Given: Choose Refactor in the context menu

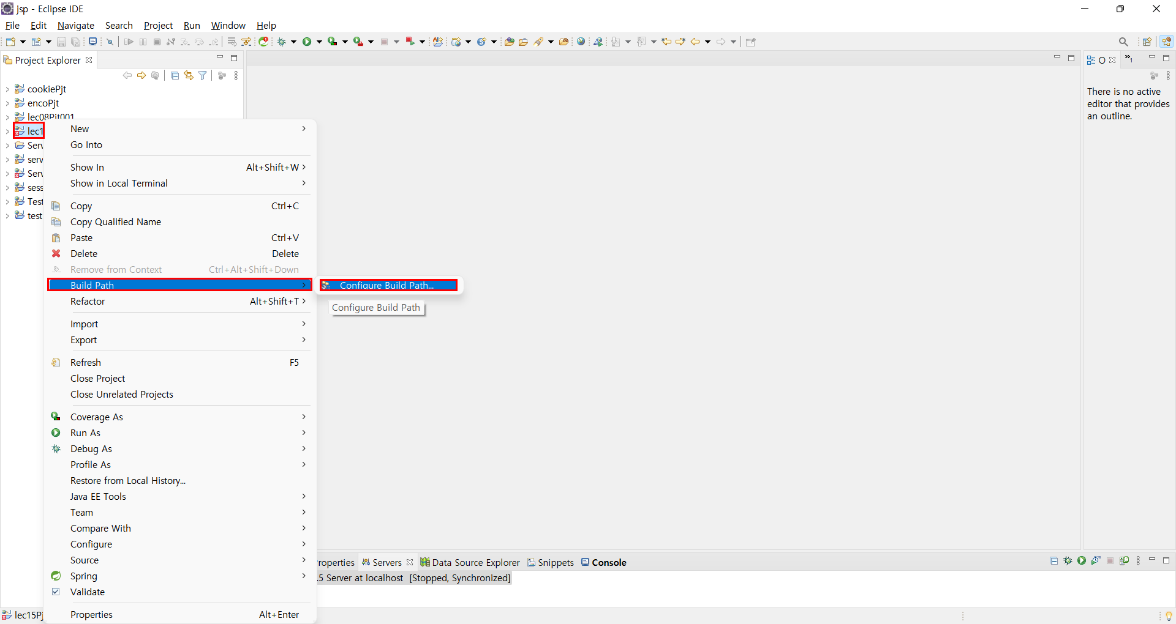Looking at the screenshot, I should click(x=180, y=302).
